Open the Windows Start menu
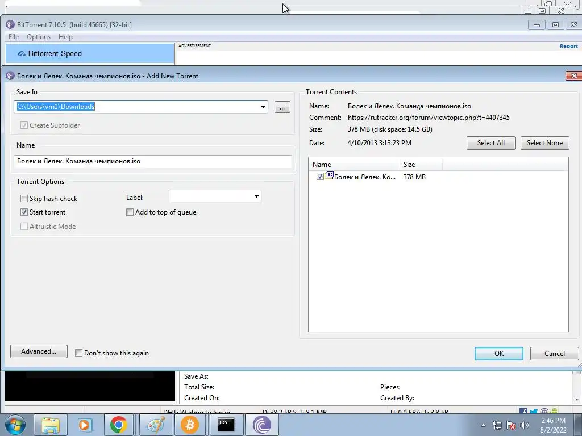582x436 pixels. pos(15,425)
